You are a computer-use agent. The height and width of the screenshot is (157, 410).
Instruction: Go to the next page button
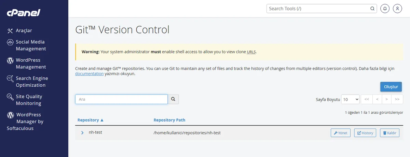point(387,99)
